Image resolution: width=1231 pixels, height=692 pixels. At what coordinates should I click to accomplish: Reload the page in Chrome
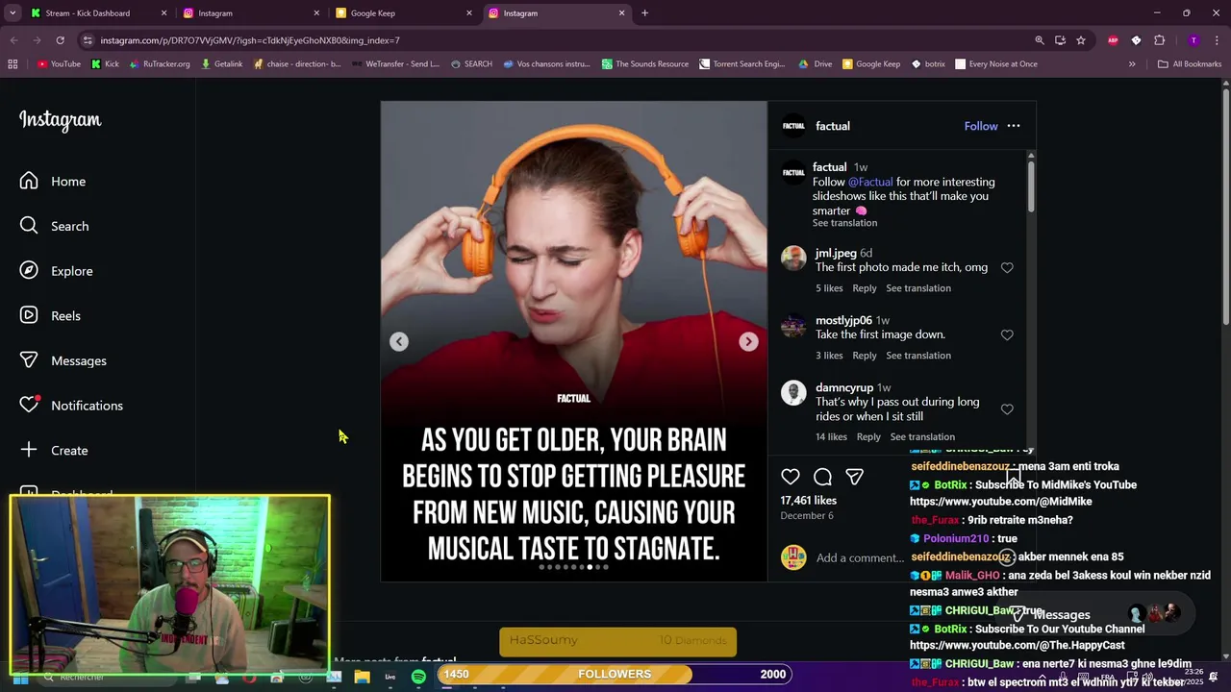60,40
